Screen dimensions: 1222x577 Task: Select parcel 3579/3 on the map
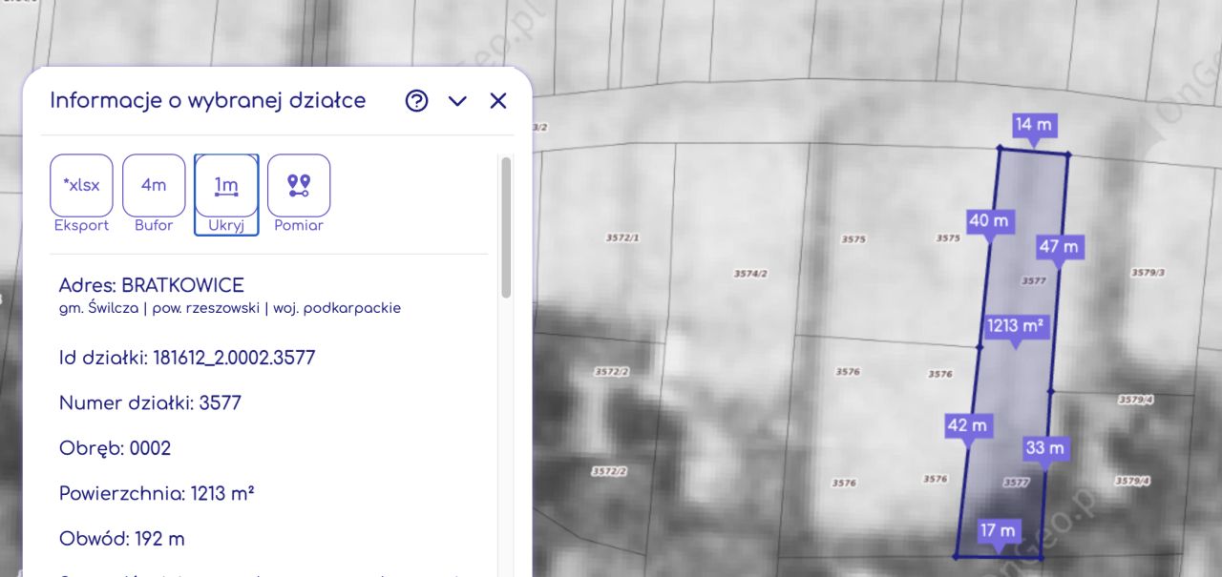pyautogui.click(x=1148, y=273)
